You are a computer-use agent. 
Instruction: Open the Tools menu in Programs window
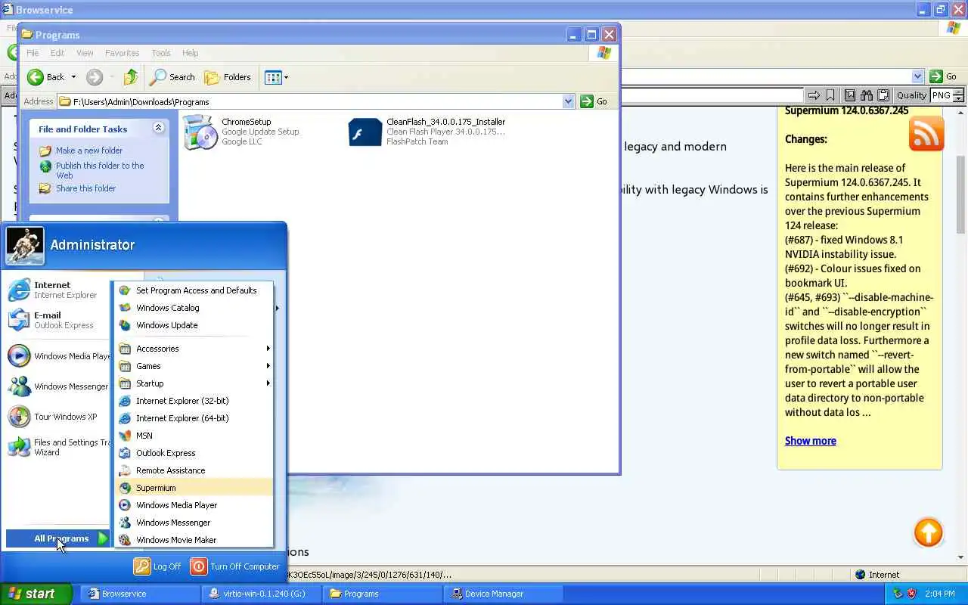(x=161, y=53)
